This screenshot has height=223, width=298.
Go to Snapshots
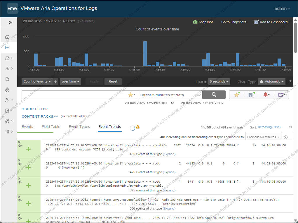233,22
